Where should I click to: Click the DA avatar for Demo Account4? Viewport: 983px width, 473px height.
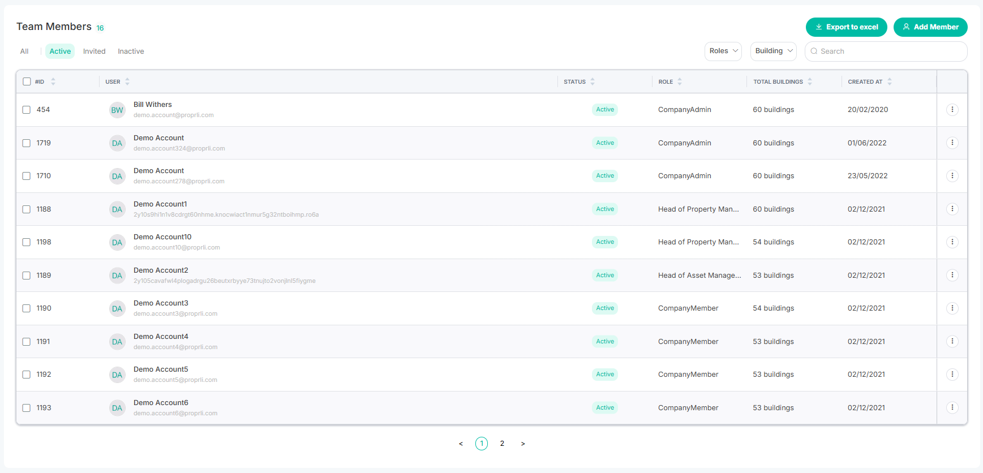[117, 342]
